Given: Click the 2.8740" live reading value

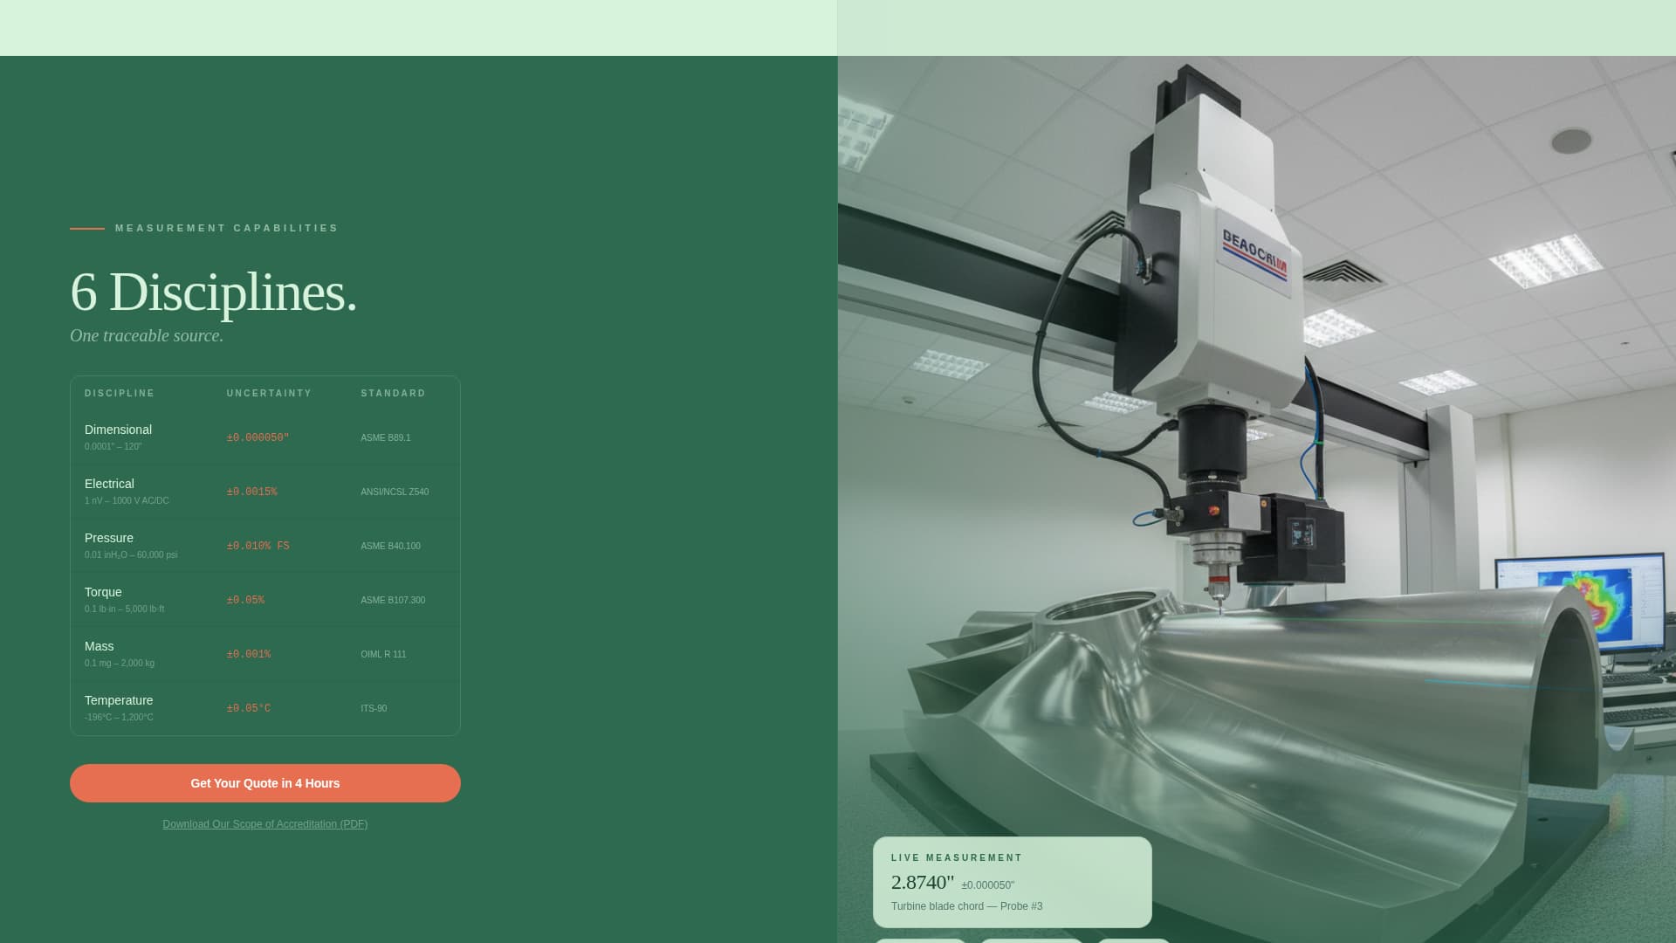Looking at the screenshot, I should [x=922, y=883].
